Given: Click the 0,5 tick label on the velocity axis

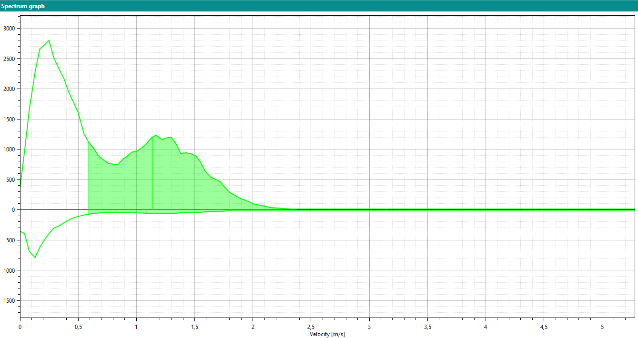Looking at the screenshot, I should 78,327.
